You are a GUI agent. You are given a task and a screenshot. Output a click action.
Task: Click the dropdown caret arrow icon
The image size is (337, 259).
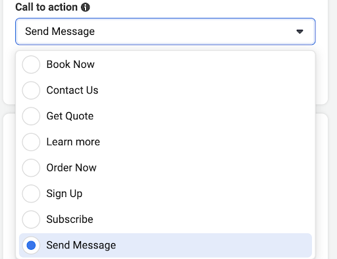coord(299,32)
